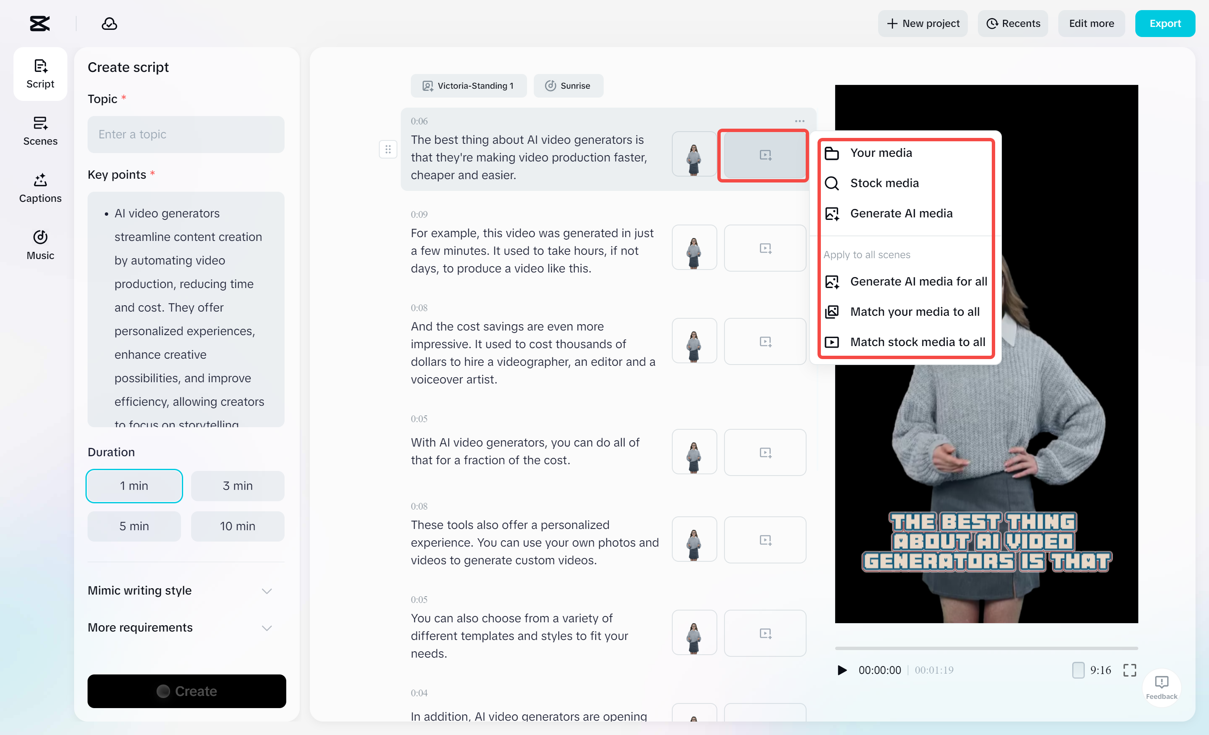The image size is (1209, 735).
Task: Click the cloud storage icon
Action: pos(109,24)
